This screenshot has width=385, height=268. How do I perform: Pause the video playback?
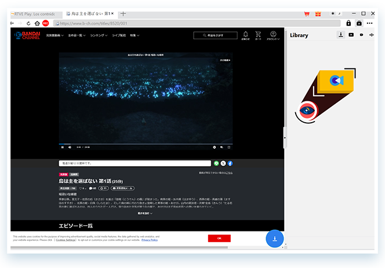point(63,147)
